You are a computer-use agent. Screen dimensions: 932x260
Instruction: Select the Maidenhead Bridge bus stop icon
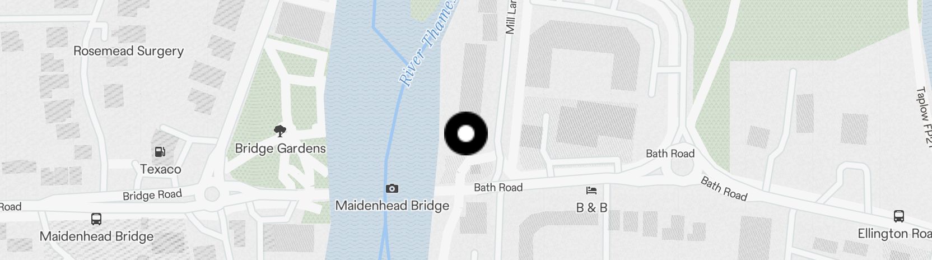[x=96, y=219]
